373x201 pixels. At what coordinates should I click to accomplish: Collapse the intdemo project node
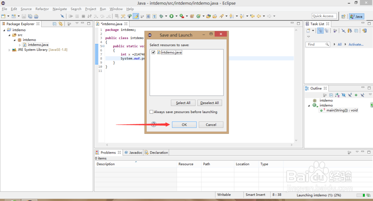point(4,30)
